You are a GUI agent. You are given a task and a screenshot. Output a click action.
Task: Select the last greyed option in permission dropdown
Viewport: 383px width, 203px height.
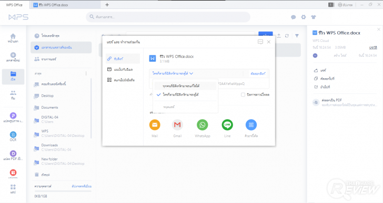(x=185, y=107)
